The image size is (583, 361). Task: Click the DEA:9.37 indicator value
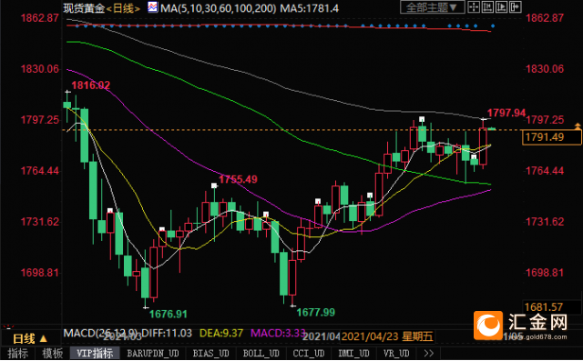tap(221, 333)
